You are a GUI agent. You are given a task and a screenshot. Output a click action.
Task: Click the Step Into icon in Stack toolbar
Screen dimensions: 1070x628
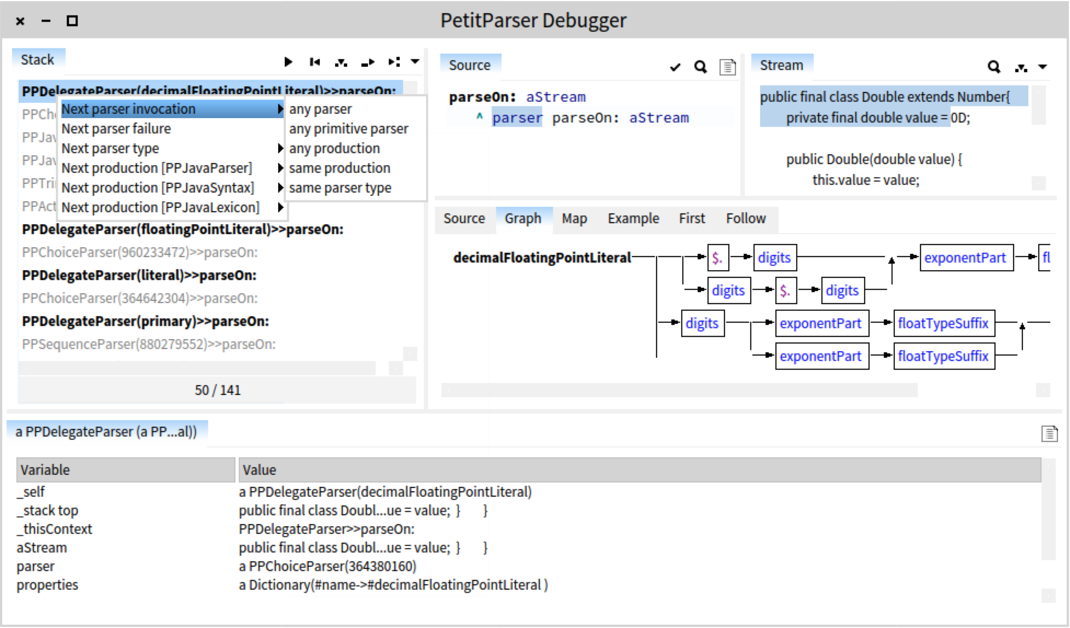(341, 62)
